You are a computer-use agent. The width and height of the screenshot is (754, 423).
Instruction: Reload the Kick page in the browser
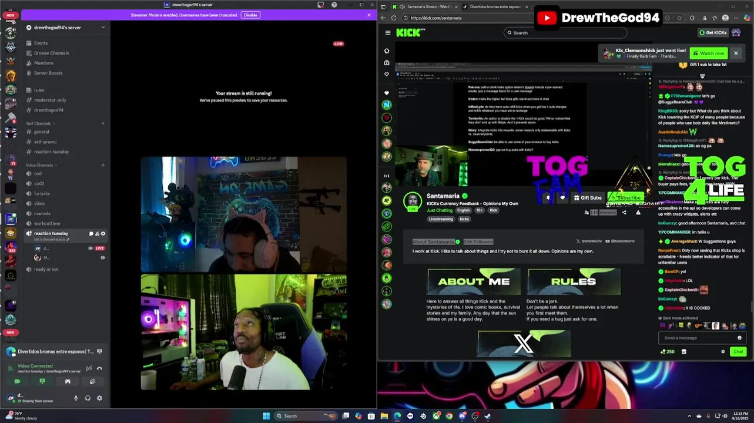[394, 18]
